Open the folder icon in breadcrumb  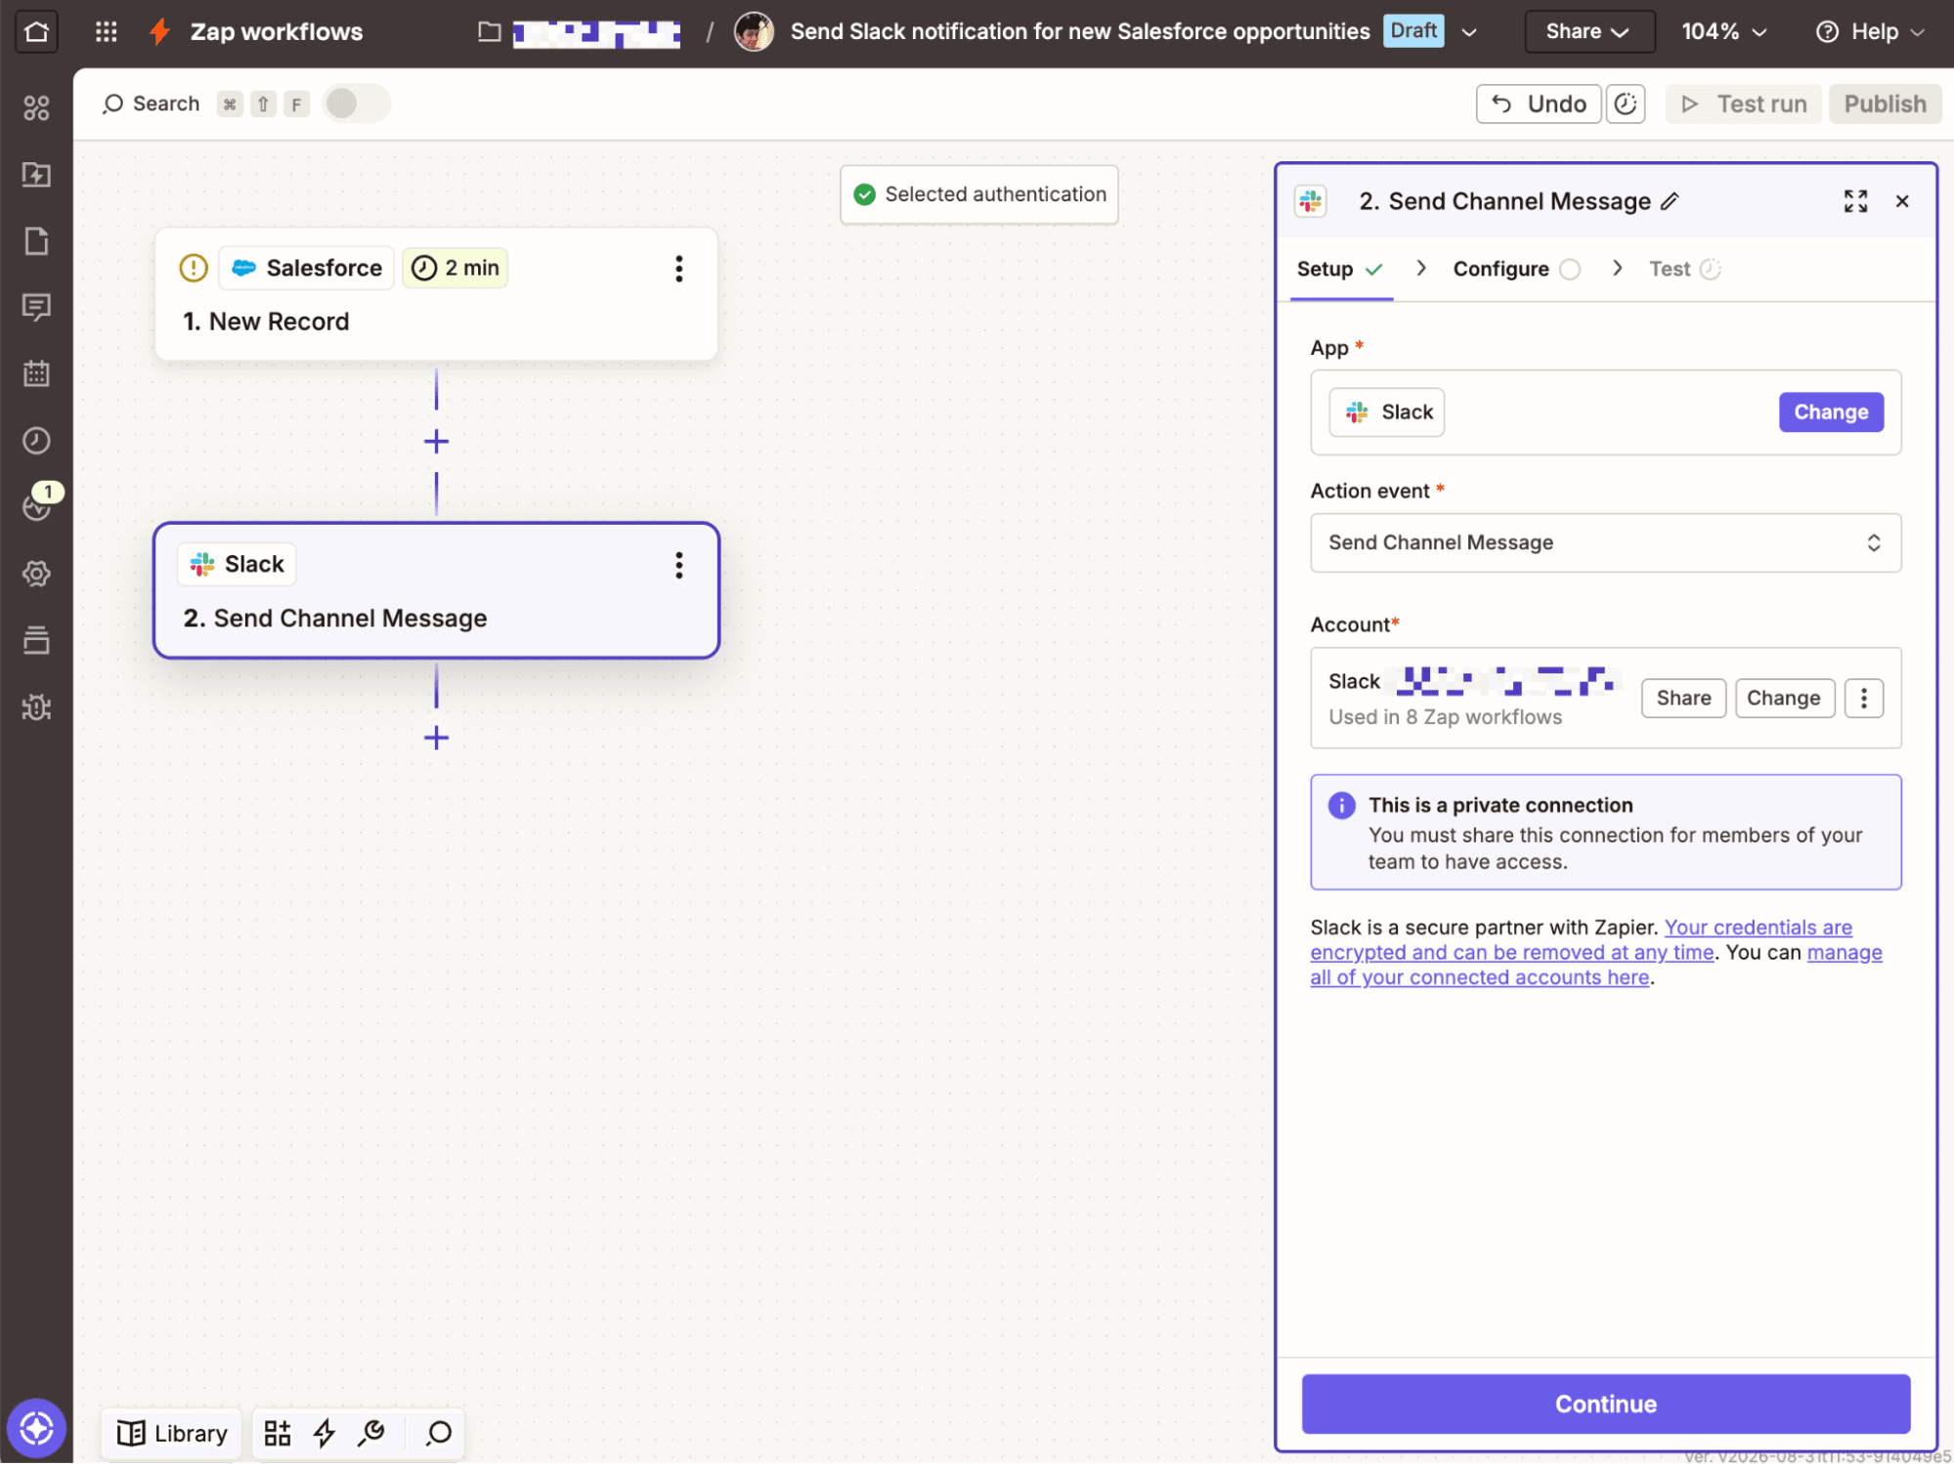(x=489, y=32)
